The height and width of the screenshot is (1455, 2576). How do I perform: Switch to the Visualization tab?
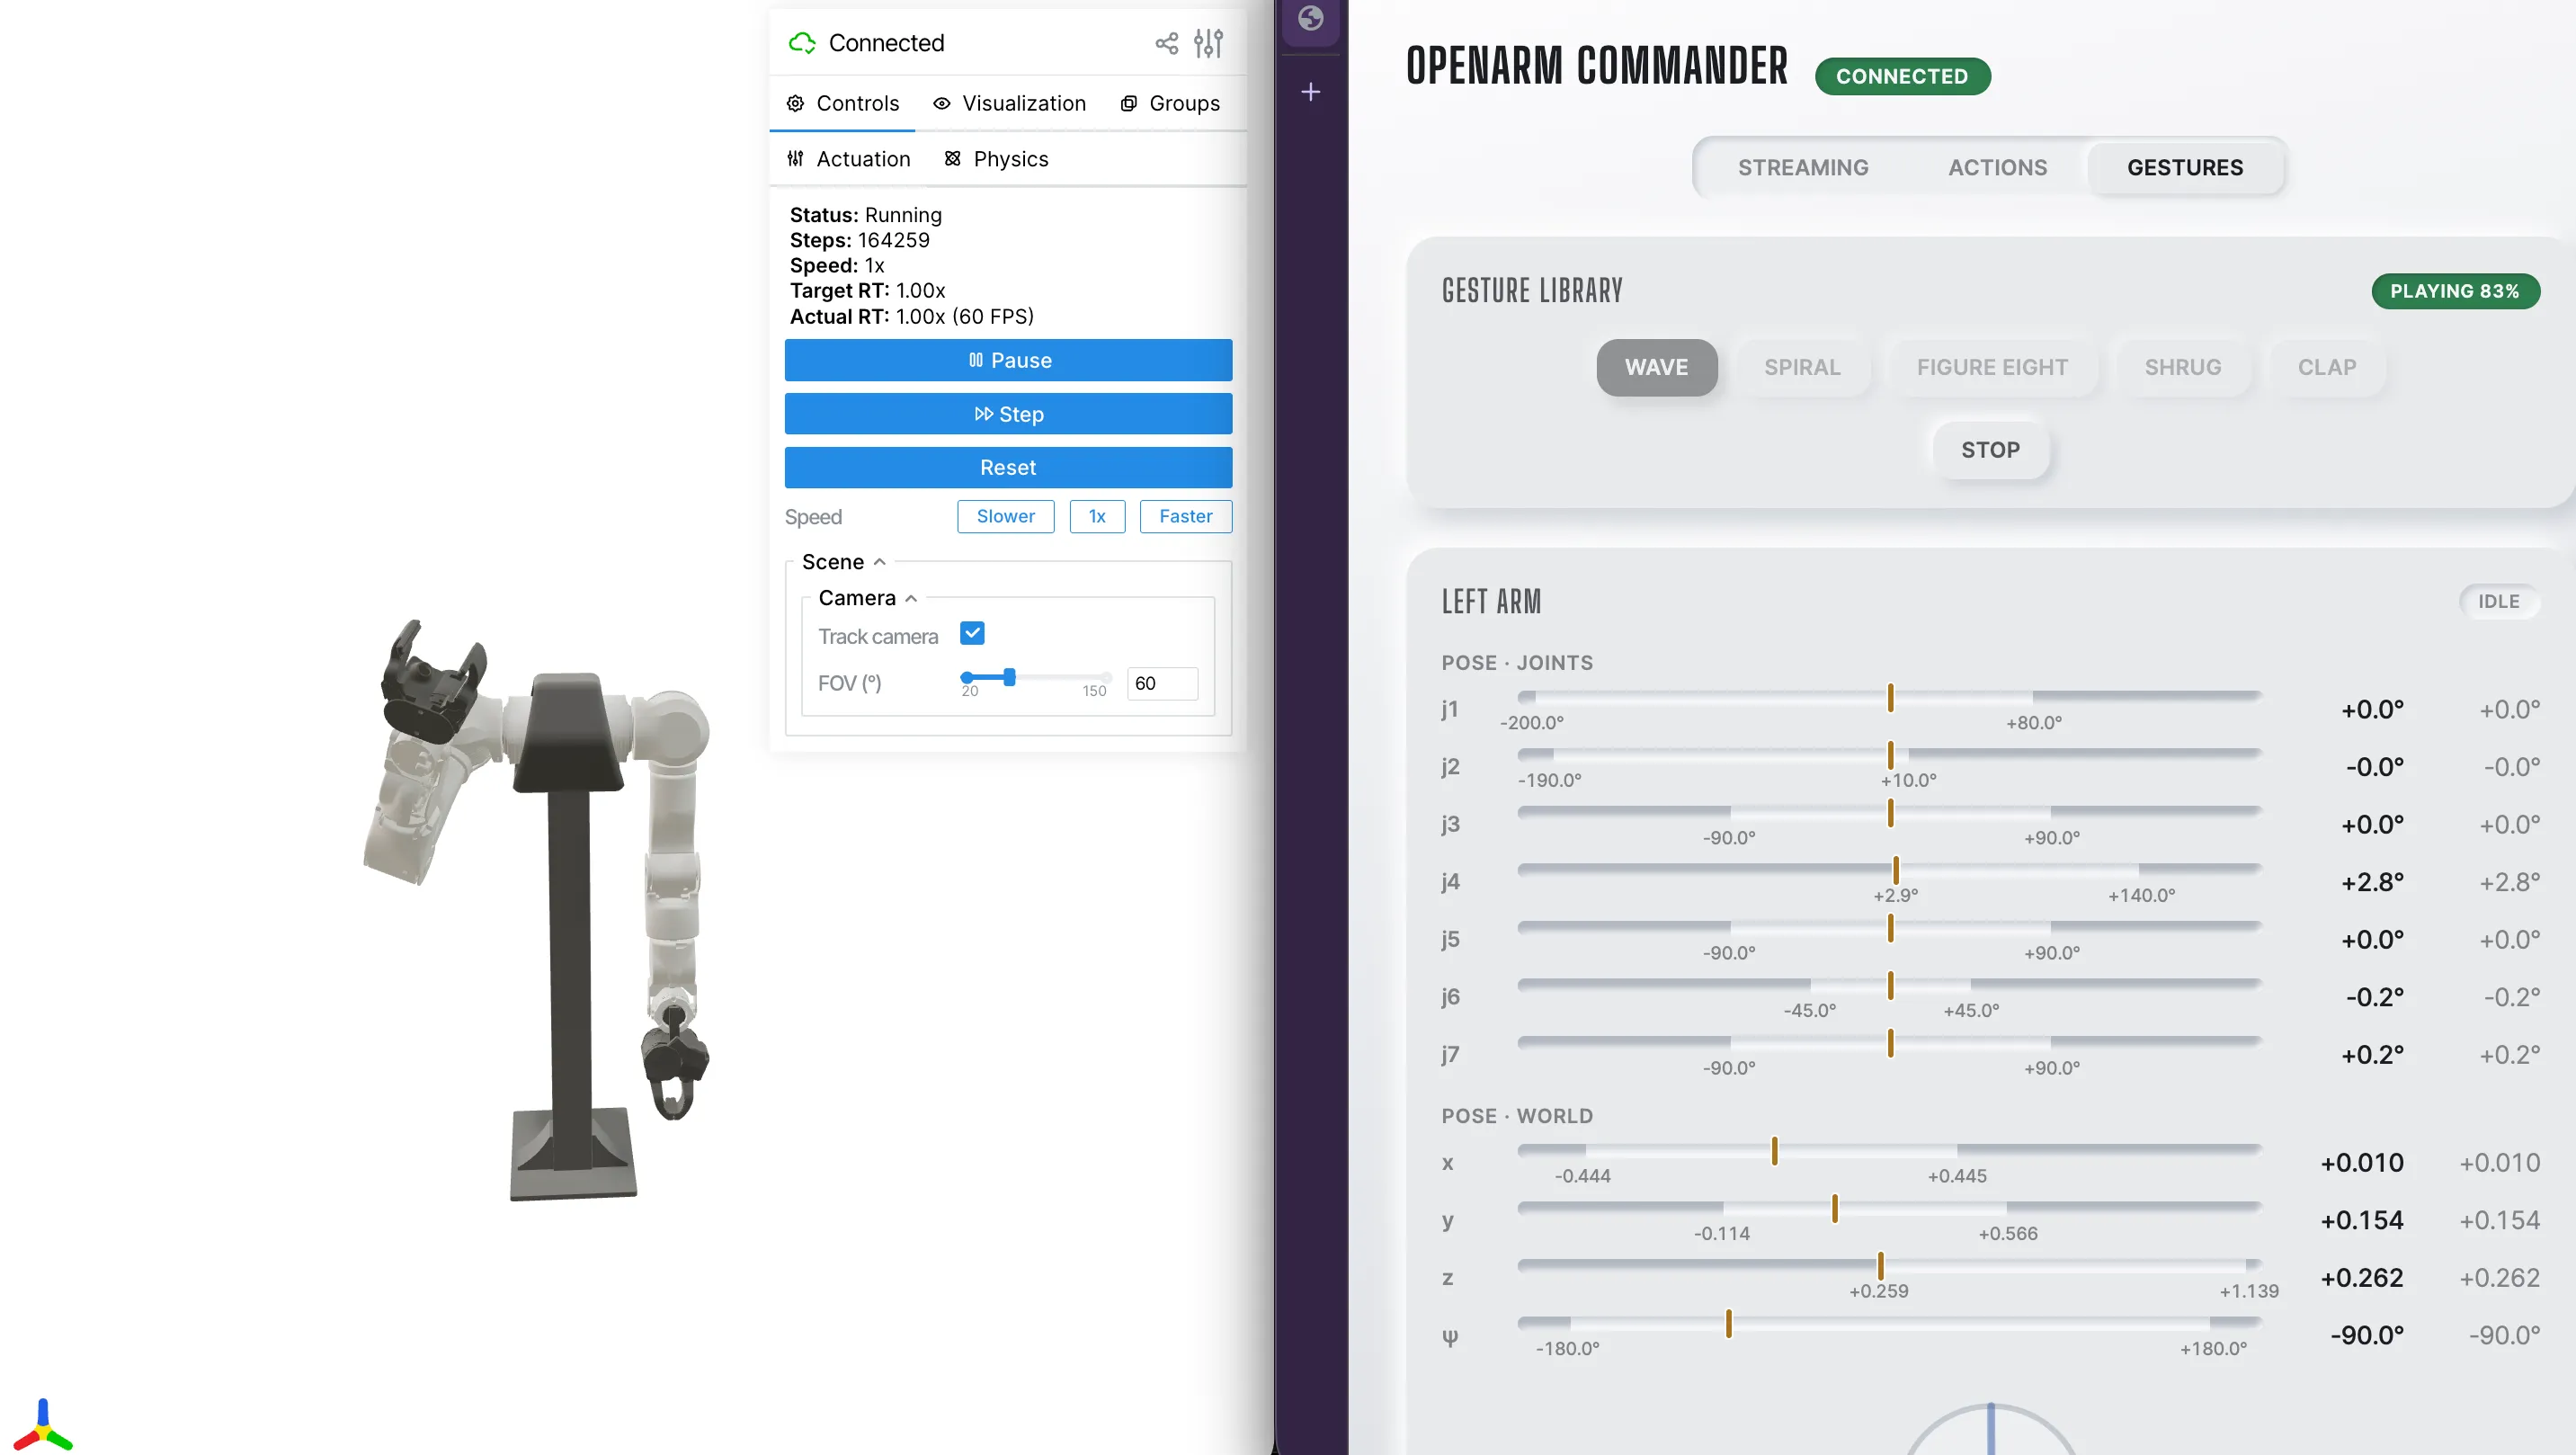(x=1009, y=103)
